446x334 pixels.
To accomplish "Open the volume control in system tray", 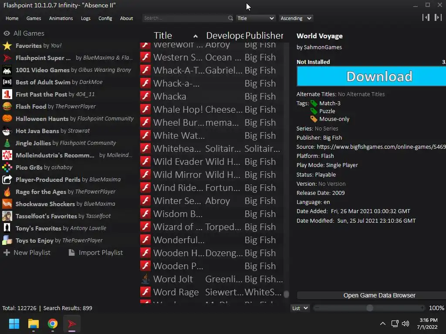I will coord(405,324).
